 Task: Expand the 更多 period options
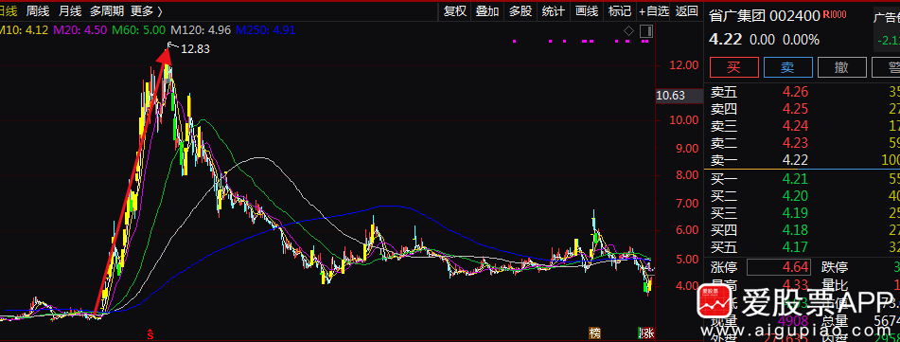point(147,10)
